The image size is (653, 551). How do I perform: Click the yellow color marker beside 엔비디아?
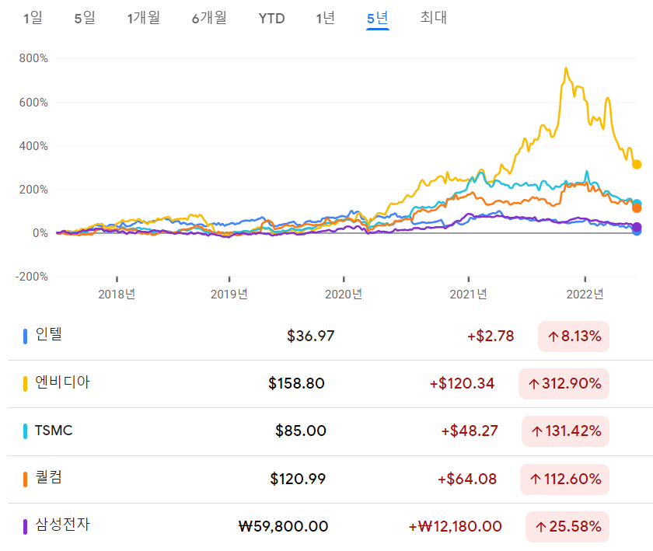click(23, 383)
